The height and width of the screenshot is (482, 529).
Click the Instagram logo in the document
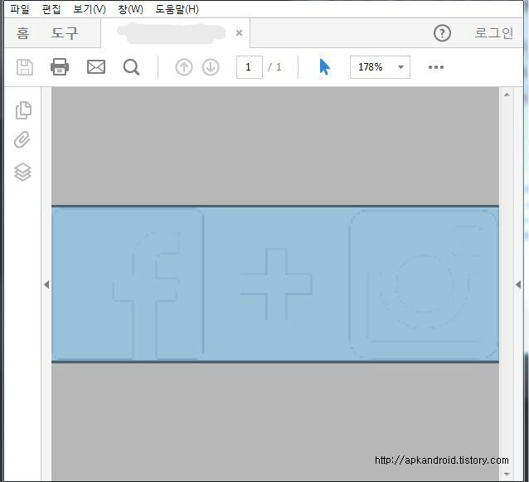424,284
